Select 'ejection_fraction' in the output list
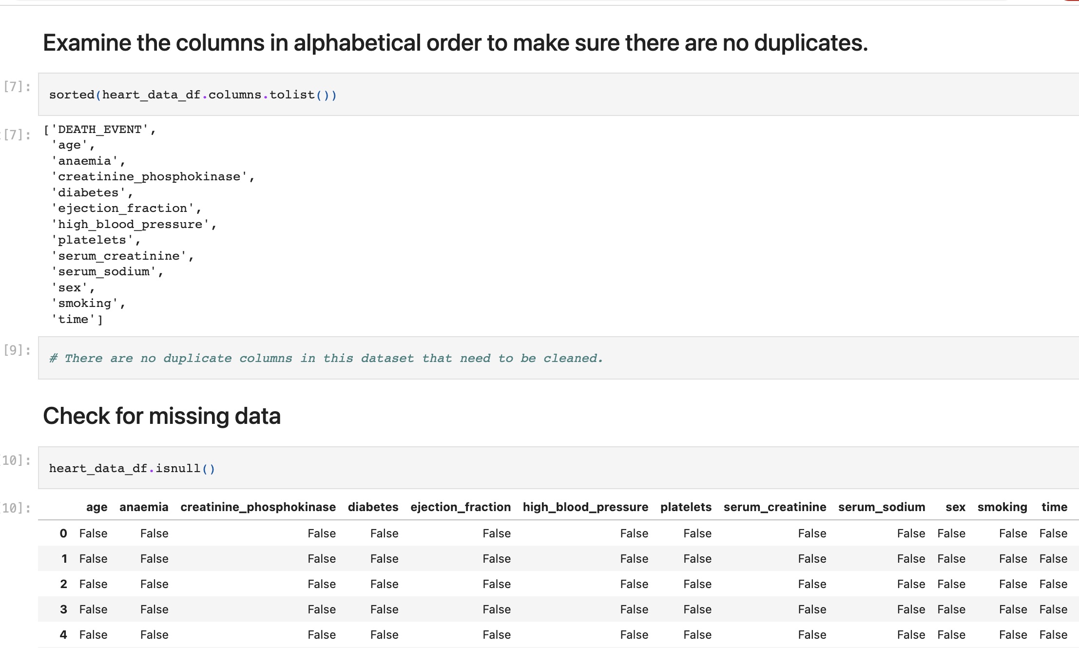This screenshot has height=648, width=1079. pyautogui.click(x=123, y=209)
